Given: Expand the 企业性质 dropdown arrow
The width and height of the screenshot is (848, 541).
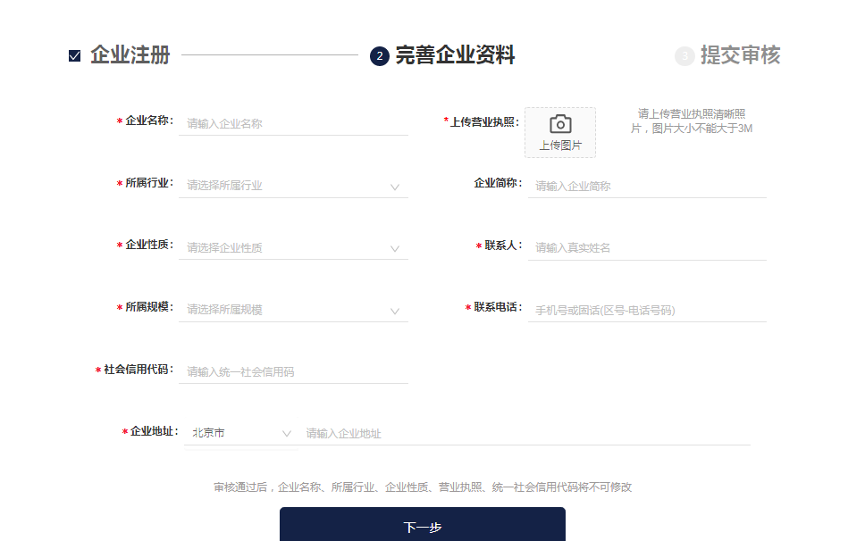Looking at the screenshot, I should [394, 248].
